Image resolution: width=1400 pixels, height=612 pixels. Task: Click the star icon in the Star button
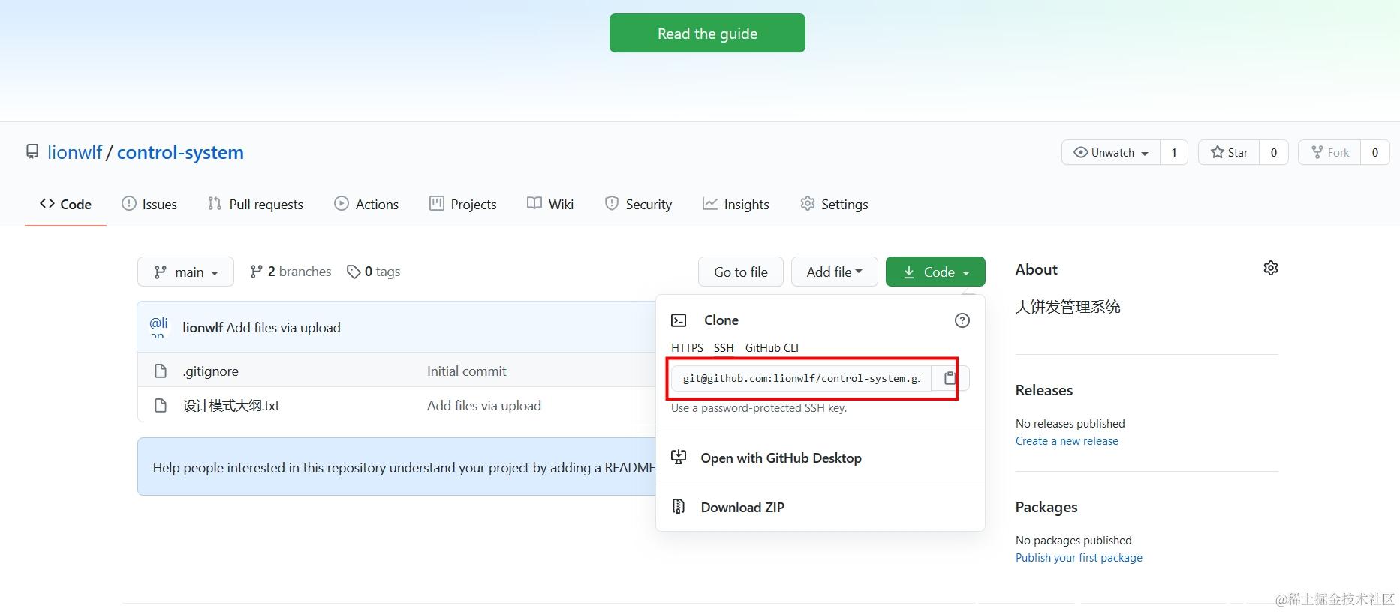pyautogui.click(x=1217, y=152)
